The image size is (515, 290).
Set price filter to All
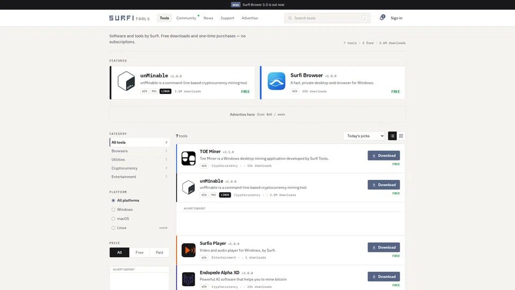pos(120,252)
